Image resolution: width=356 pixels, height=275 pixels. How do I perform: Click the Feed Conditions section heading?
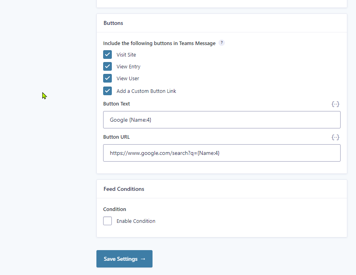click(x=124, y=188)
